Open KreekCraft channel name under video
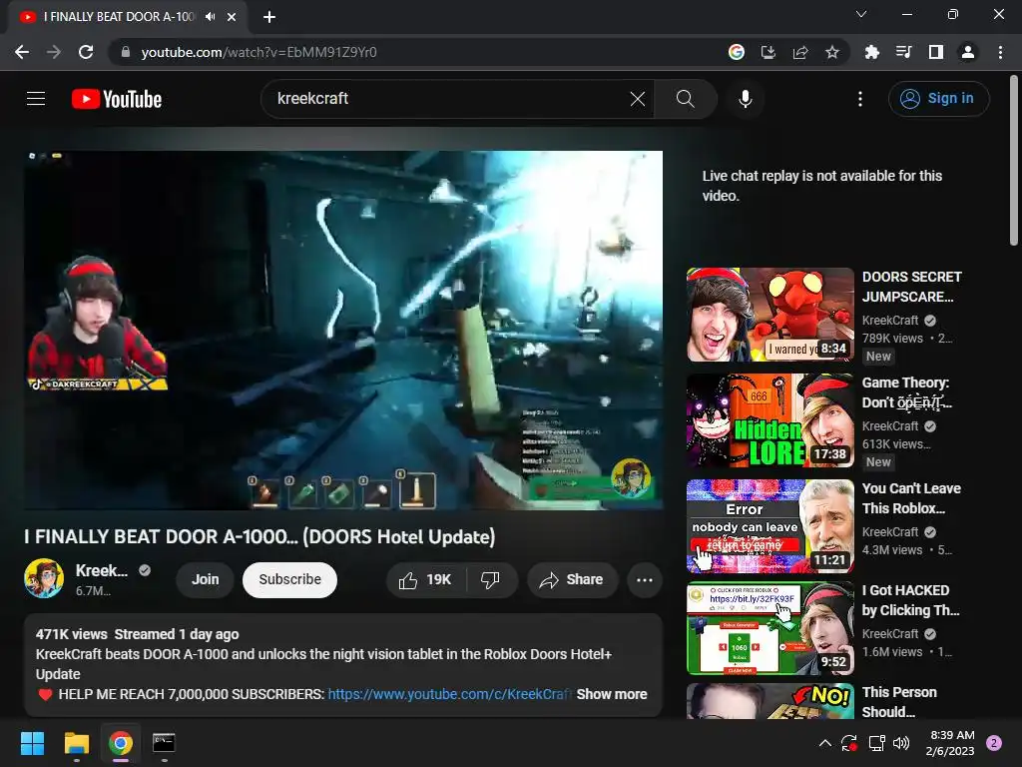The height and width of the screenshot is (767, 1022). [x=101, y=570]
